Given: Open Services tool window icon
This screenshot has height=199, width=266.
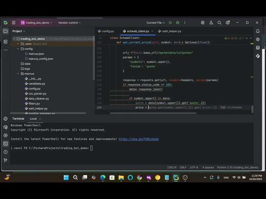Looking at the screenshot, I should tap(5, 136).
